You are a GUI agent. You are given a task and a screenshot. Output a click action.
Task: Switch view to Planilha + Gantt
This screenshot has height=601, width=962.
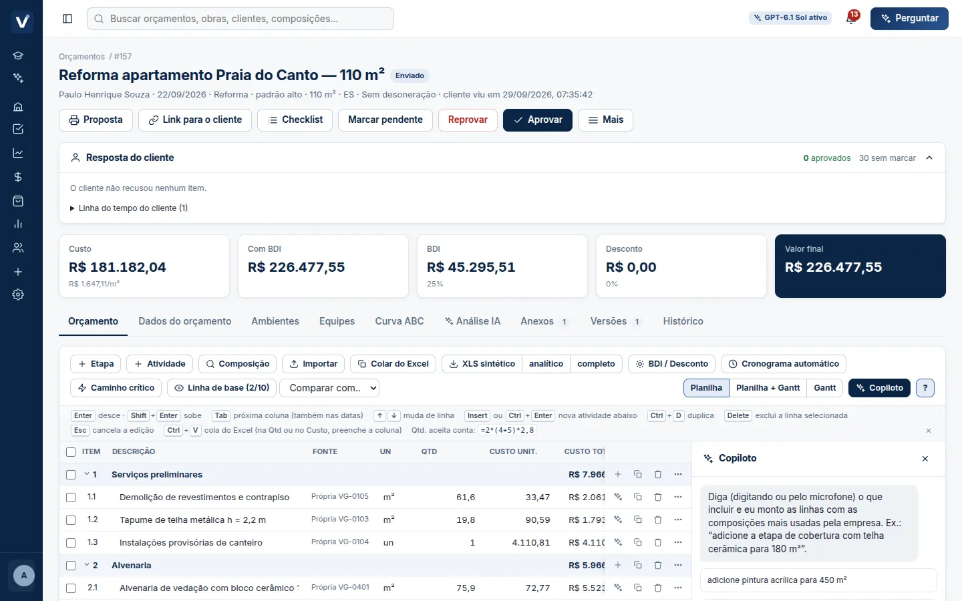pyautogui.click(x=768, y=388)
